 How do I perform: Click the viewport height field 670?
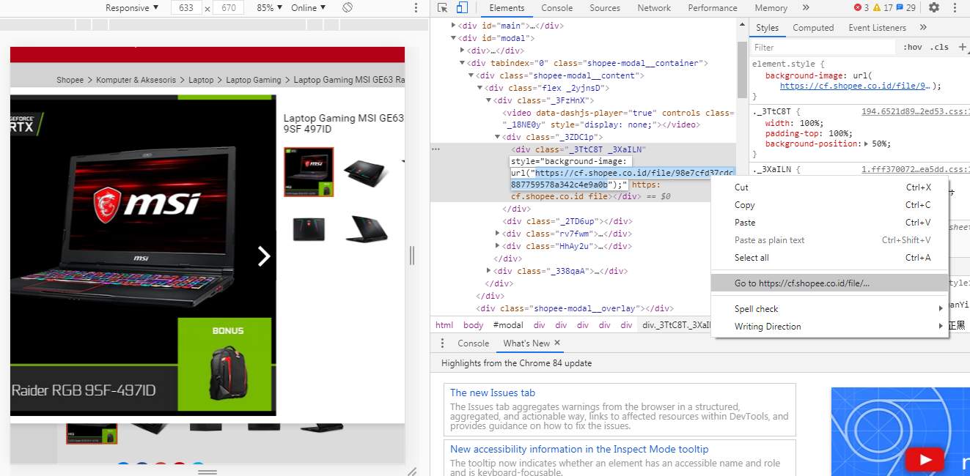point(229,7)
